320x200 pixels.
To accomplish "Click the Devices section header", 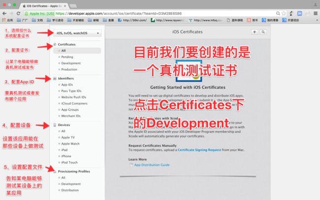I will click(64, 125).
